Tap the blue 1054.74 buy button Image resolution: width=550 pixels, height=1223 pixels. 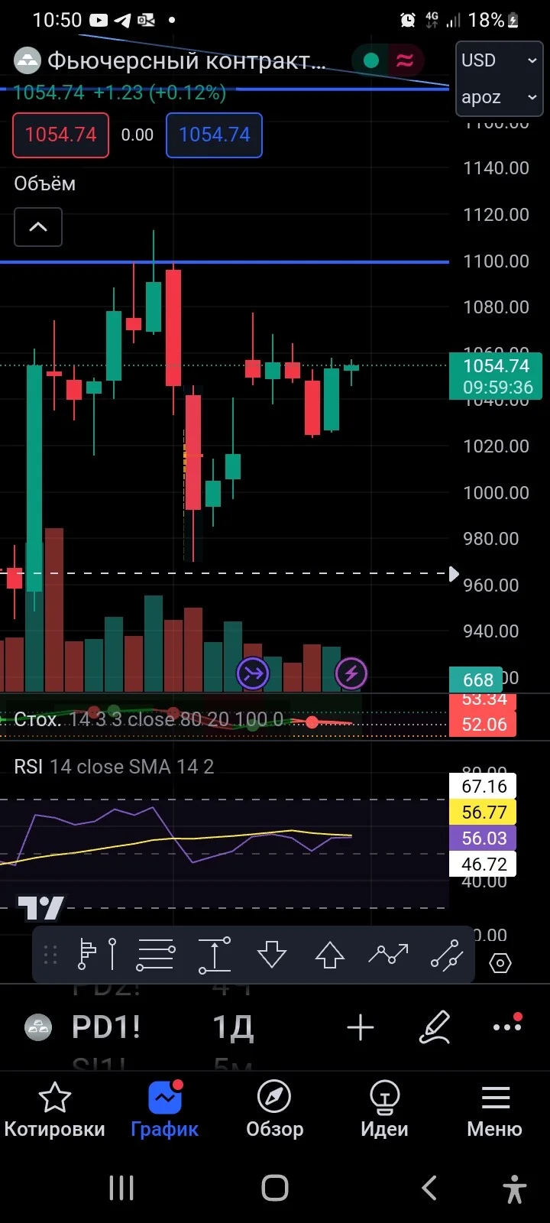[214, 135]
